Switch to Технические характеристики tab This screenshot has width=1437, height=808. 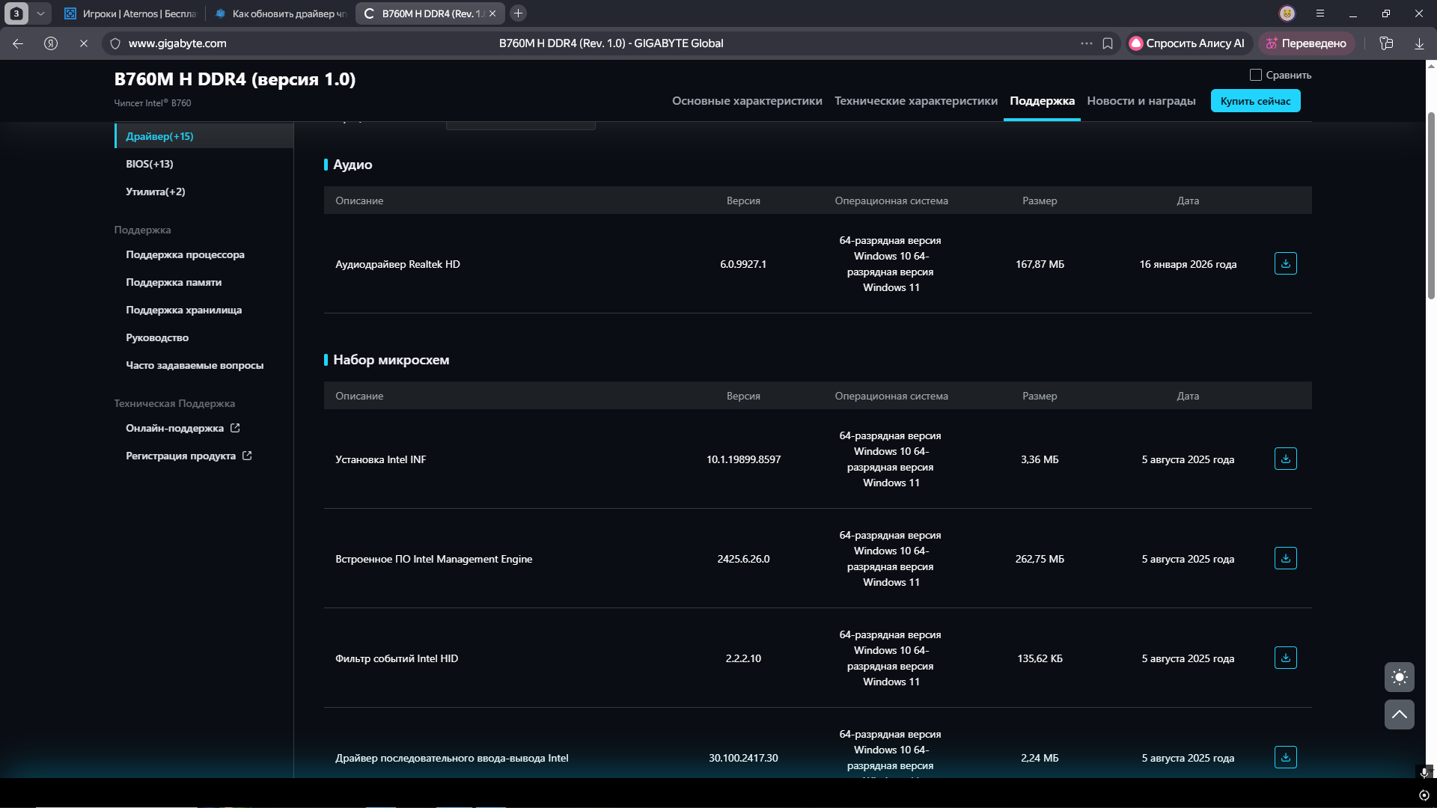(x=915, y=101)
